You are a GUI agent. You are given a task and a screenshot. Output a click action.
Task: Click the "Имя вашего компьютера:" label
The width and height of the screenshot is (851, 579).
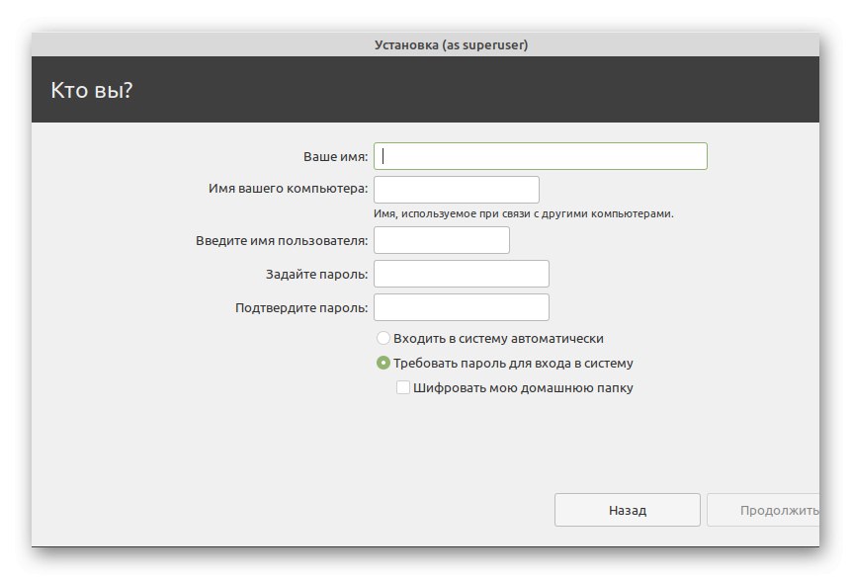pos(288,189)
